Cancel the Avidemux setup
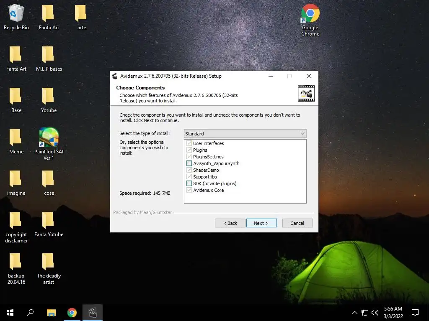Image resolution: width=429 pixels, height=321 pixels. [x=297, y=223]
